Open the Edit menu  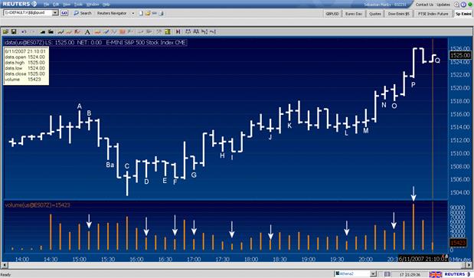tap(56, 5)
